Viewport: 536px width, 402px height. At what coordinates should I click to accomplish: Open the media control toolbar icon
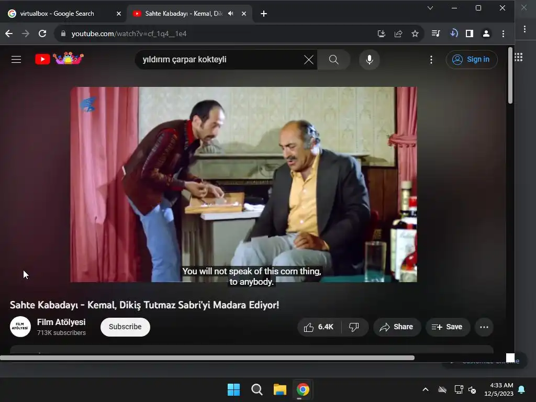pyautogui.click(x=436, y=33)
